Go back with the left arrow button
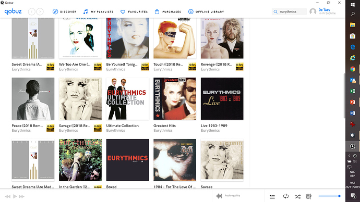 point(32,11)
